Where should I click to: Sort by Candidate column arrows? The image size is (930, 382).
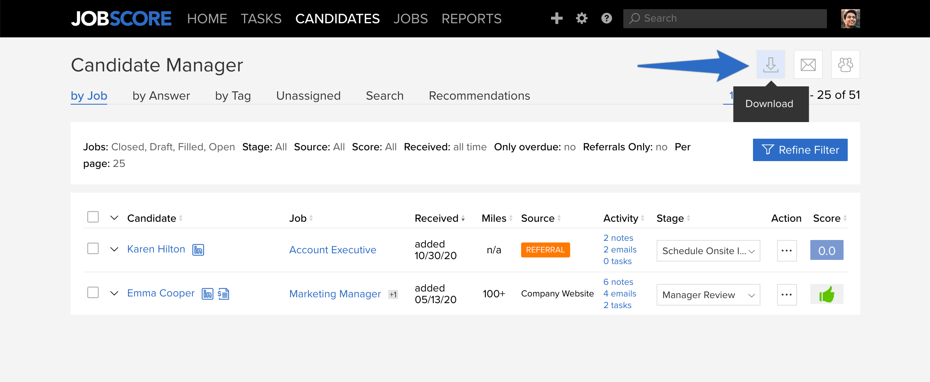[x=181, y=218]
